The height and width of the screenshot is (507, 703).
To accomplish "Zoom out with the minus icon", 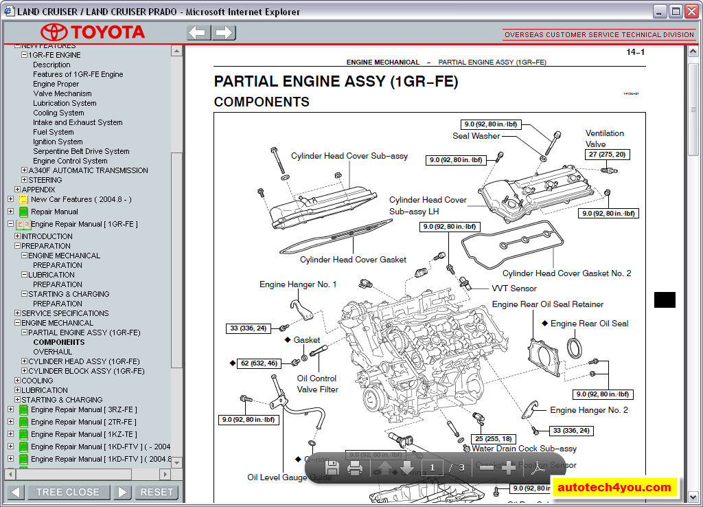I will 486,468.
